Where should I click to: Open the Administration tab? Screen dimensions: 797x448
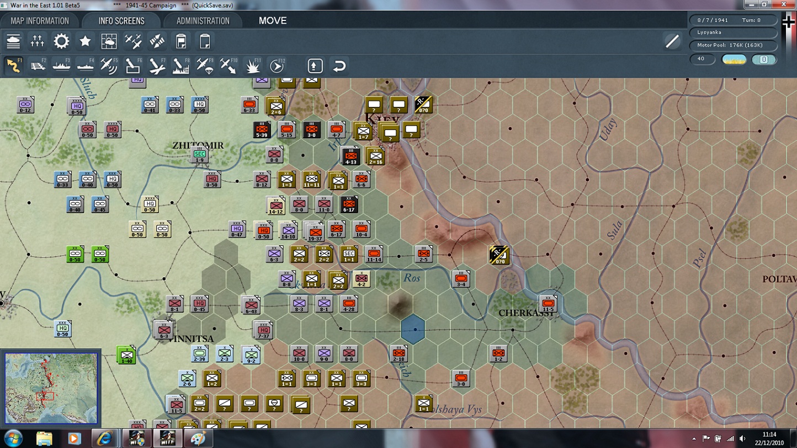coord(203,21)
